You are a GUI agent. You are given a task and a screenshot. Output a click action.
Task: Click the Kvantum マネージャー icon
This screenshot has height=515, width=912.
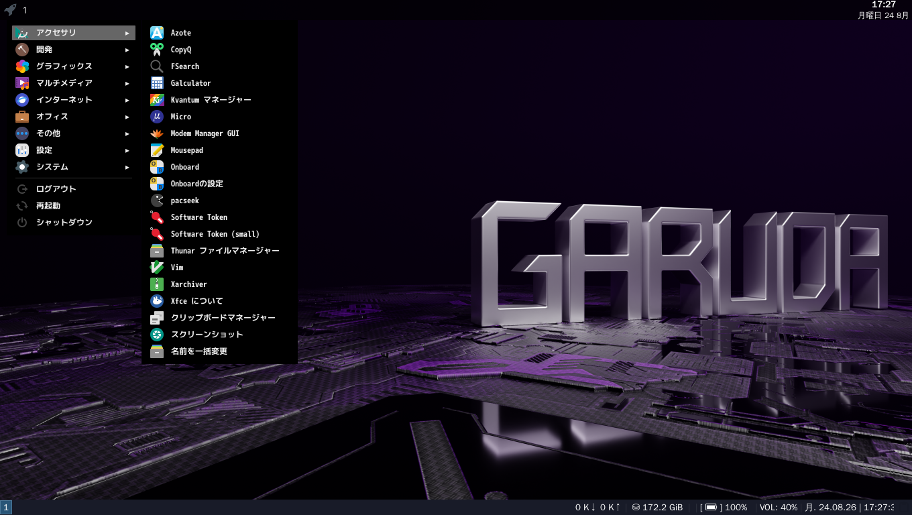[x=157, y=100]
